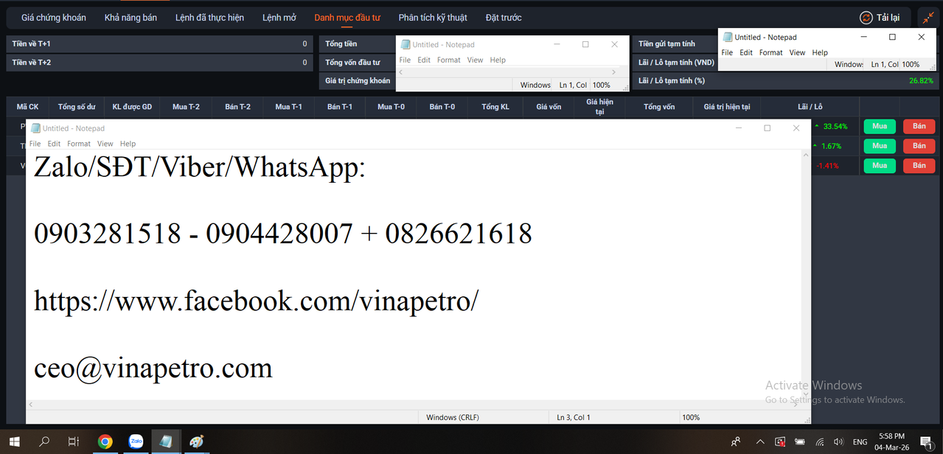Click Mua in the 1.67% row
This screenshot has width=943, height=454.
[880, 146]
